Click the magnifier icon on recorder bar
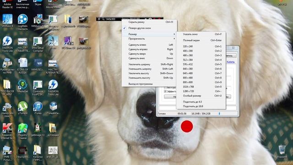Image resolution: width=293 pixels, height=165 pixels. (103, 19)
